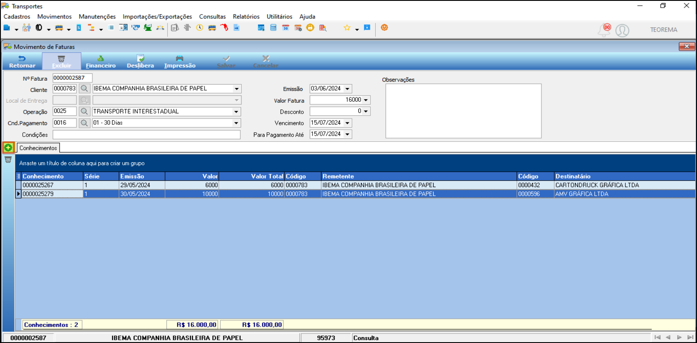Expand the Cliente name dropdown
This screenshot has width=697, height=343.
coord(236,88)
